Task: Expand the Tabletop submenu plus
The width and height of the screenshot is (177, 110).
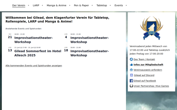Action: click(x=110, y=5)
